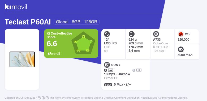Click the camera icon in pentagon chart
The width and height of the screenshot is (207, 101).
(x=88, y=50)
